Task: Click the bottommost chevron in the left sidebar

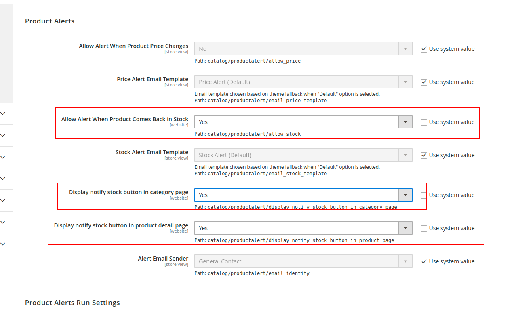Action: tap(3, 244)
